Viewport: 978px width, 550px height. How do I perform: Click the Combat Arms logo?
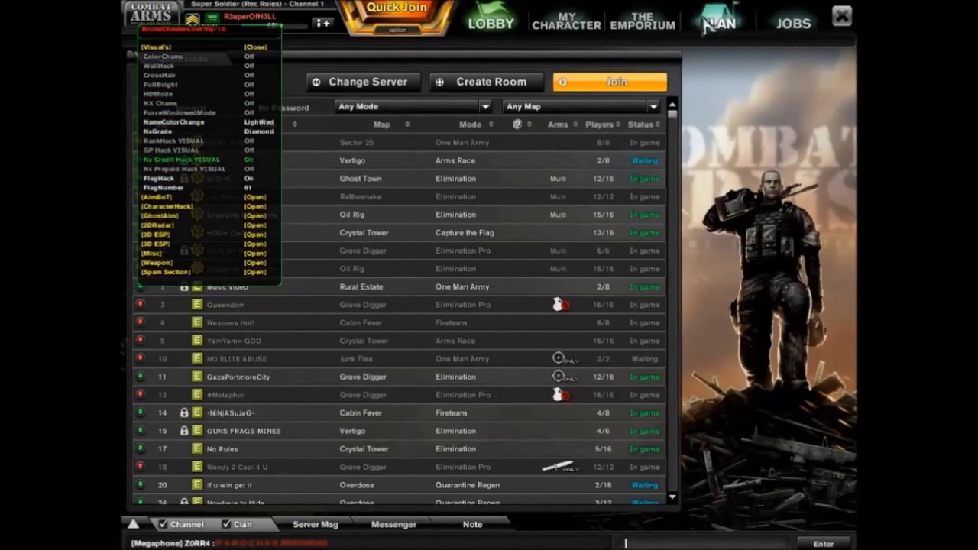point(152,13)
